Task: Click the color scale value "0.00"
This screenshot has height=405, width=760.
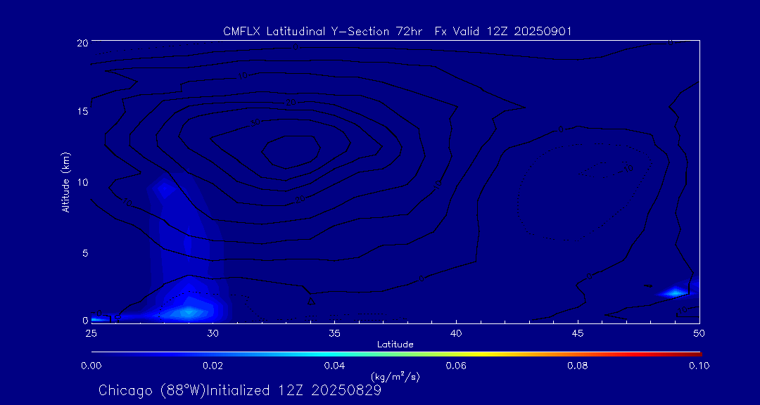Action: 91,366
